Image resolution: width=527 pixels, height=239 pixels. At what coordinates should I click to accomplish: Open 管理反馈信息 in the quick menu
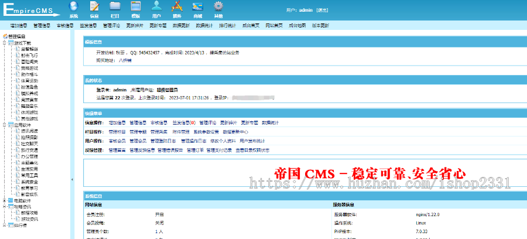pyautogui.click(x=142, y=151)
